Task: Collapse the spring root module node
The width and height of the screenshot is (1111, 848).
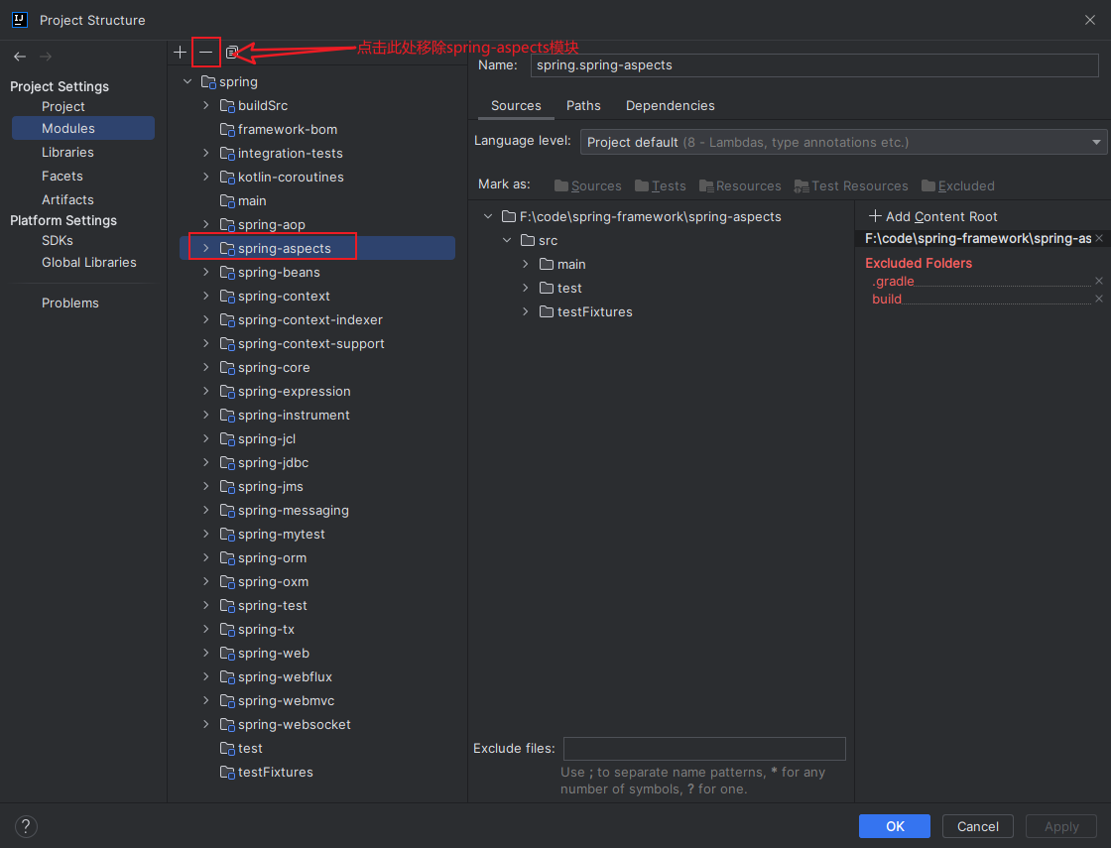Action: tap(187, 81)
